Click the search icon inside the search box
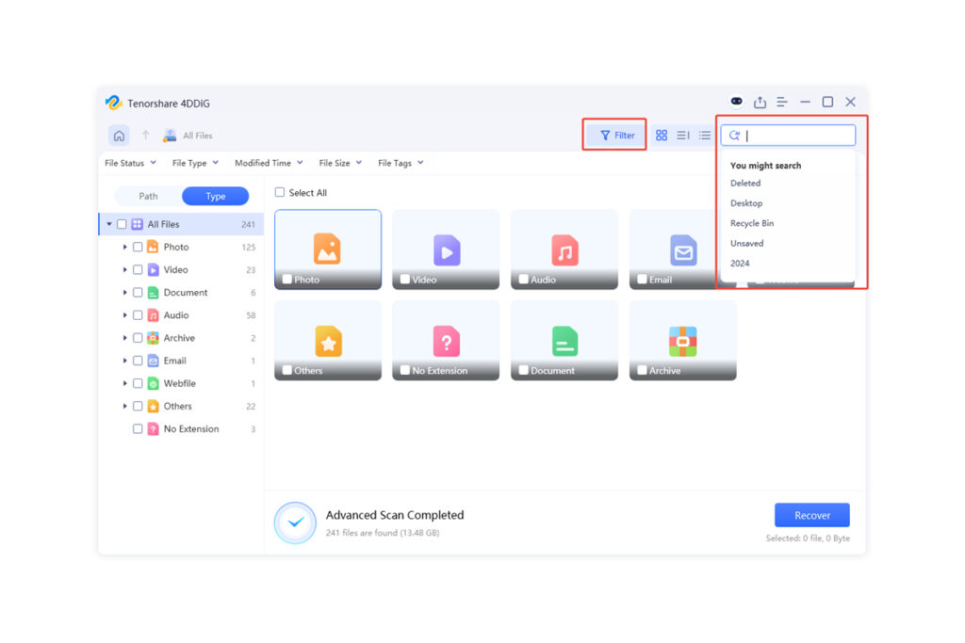This screenshot has height=643, width=965. point(734,135)
